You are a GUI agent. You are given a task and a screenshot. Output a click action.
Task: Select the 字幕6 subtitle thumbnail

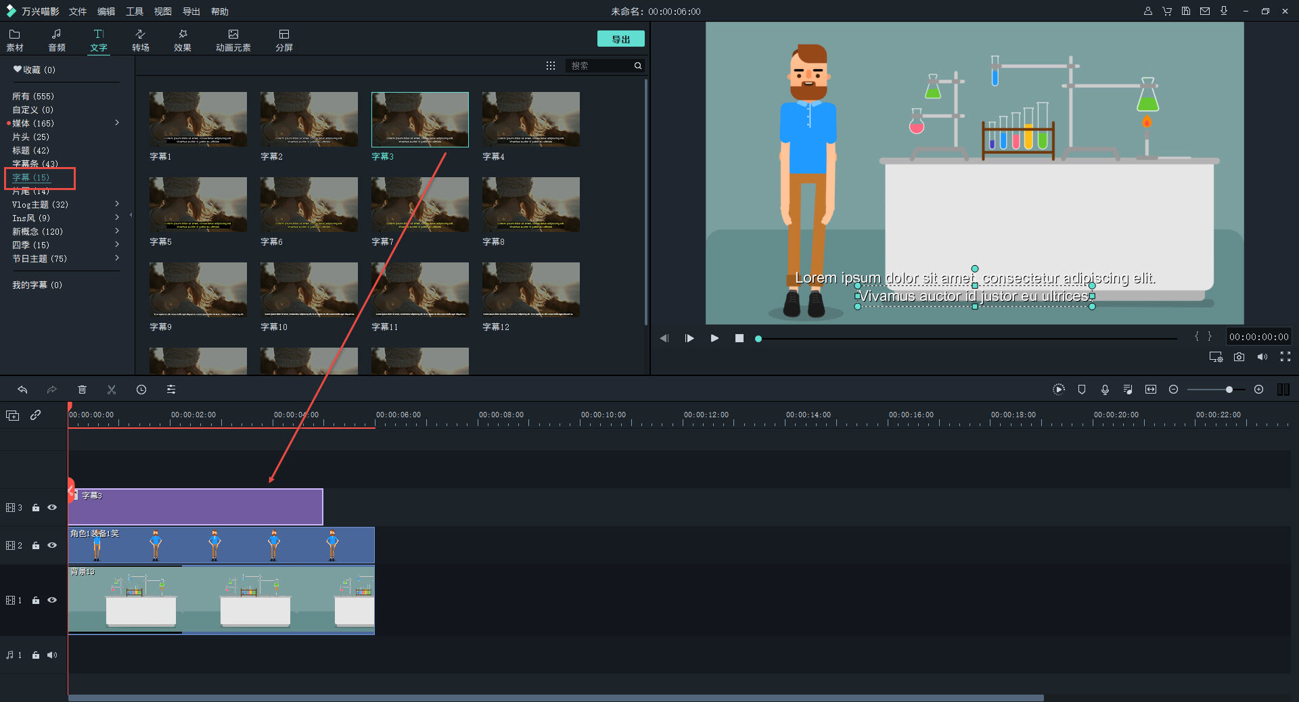(309, 205)
